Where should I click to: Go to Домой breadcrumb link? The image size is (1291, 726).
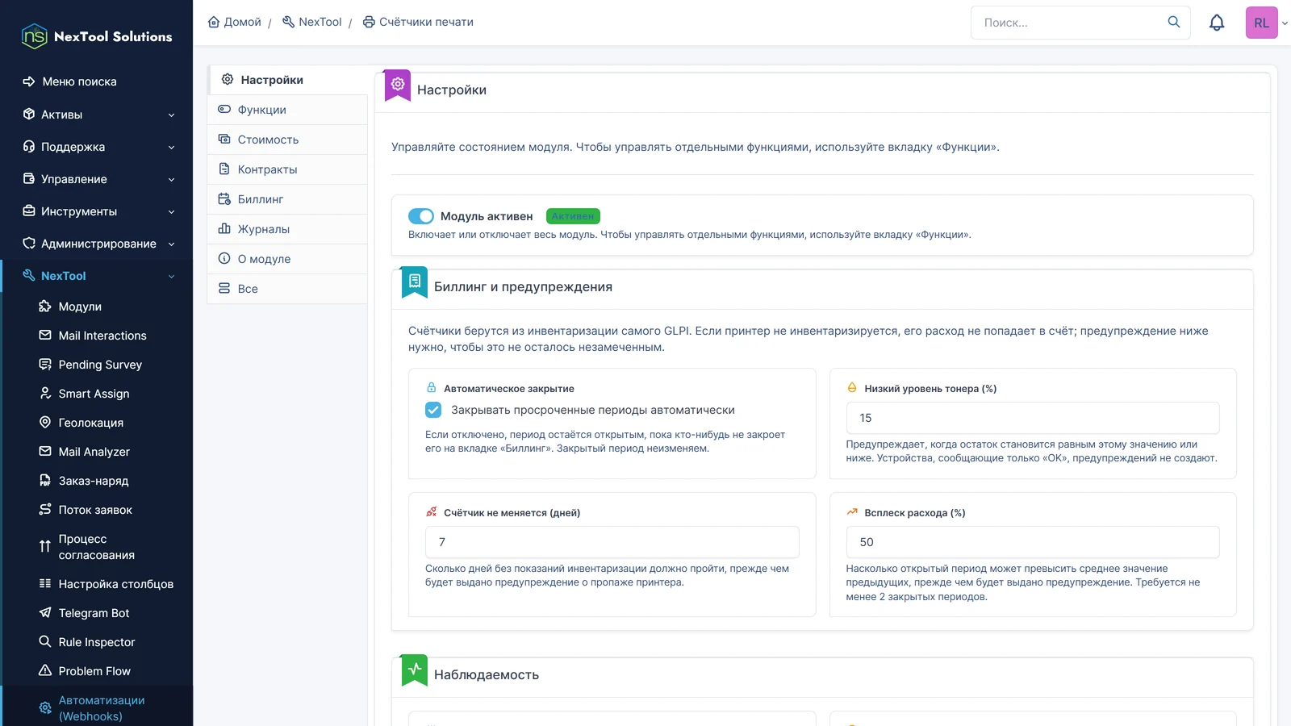pyautogui.click(x=235, y=22)
